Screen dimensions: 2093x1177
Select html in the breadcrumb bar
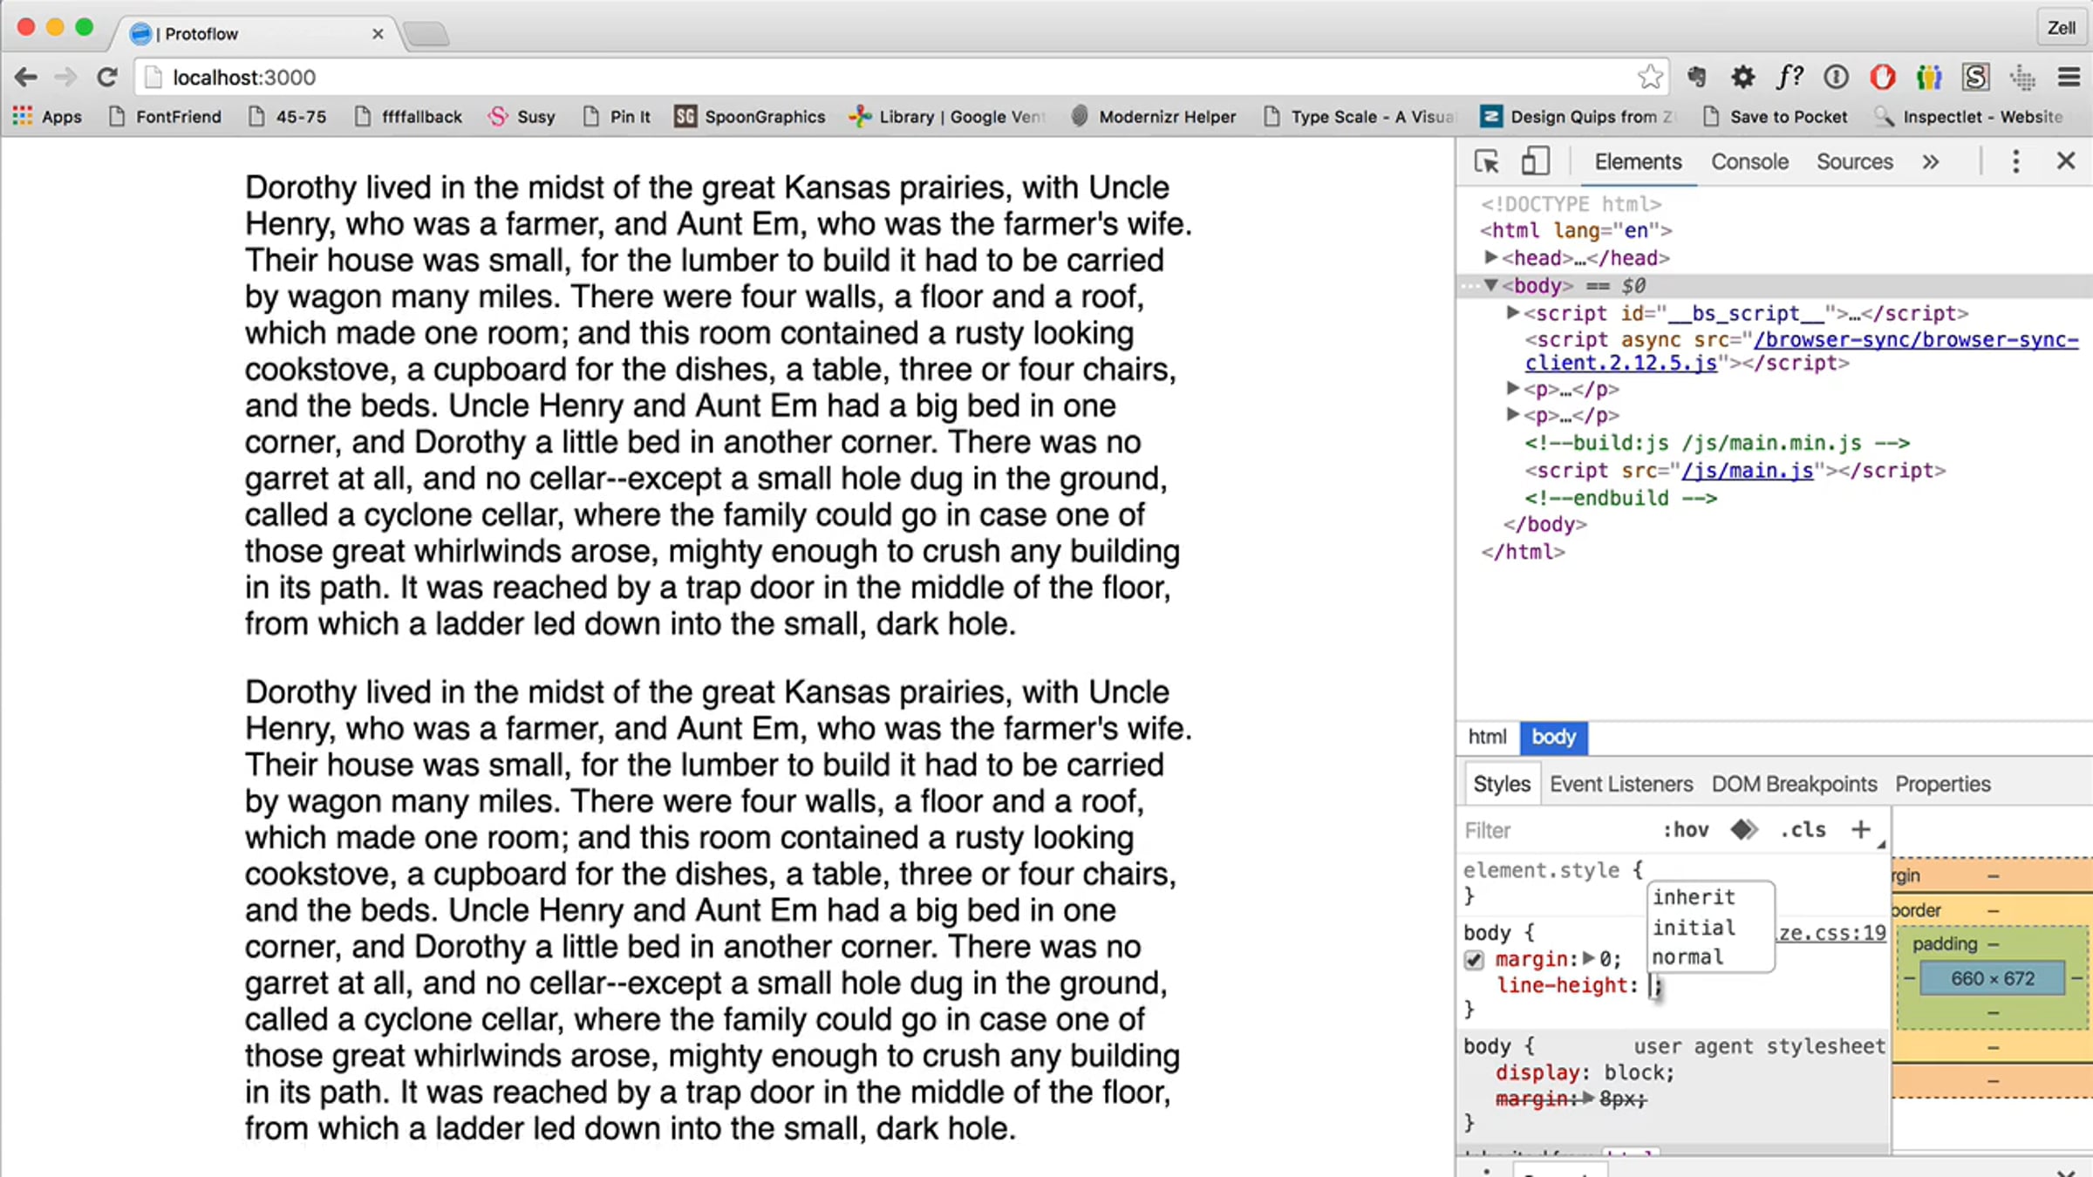point(1487,737)
